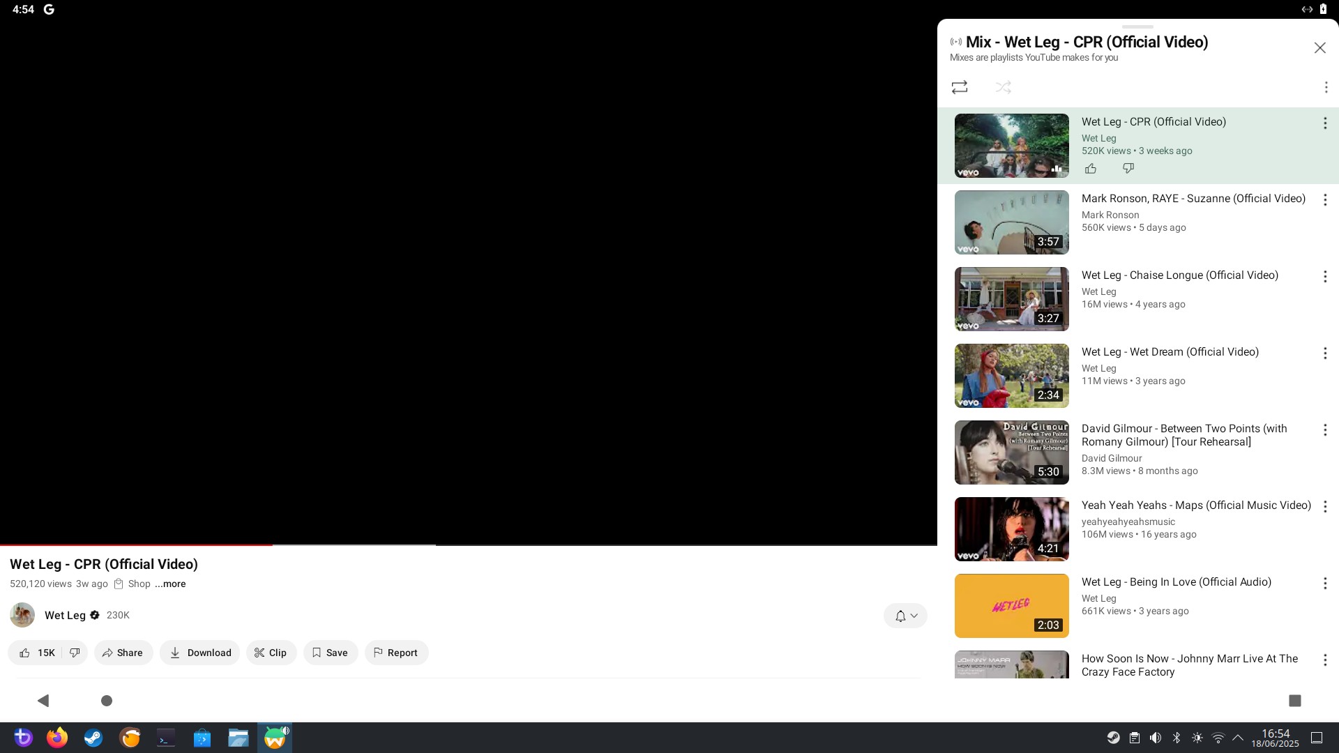
Task: Open Mix playlist options three-dot menu
Action: [x=1326, y=87]
